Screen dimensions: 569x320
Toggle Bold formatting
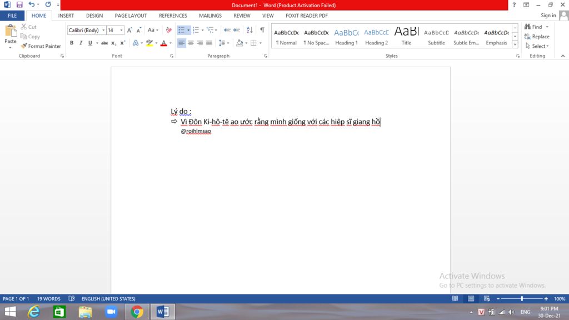72,43
